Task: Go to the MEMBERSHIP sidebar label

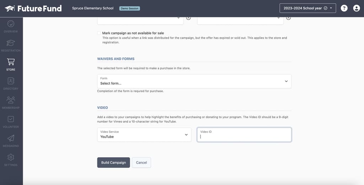Action: pos(11,108)
